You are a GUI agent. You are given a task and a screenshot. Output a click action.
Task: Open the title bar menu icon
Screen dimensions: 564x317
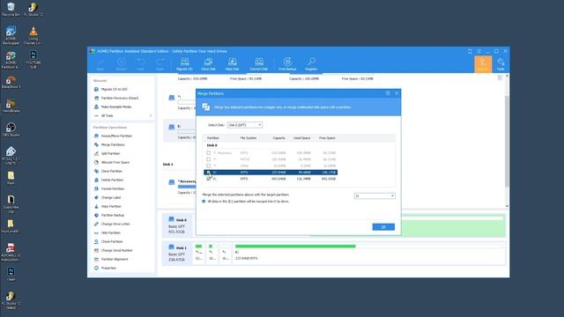click(x=479, y=51)
